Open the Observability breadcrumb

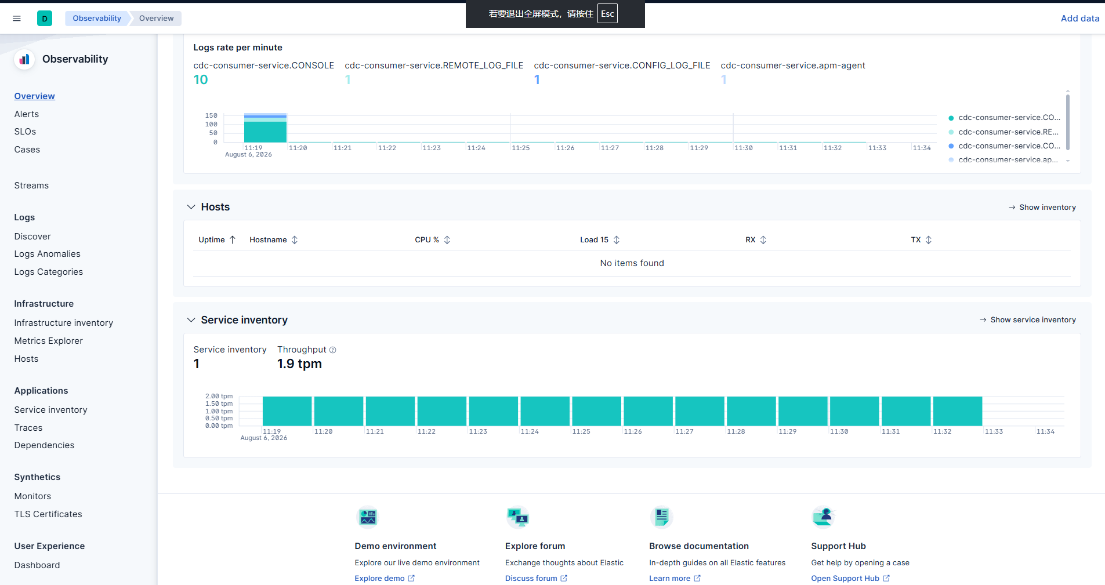pyautogui.click(x=97, y=19)
